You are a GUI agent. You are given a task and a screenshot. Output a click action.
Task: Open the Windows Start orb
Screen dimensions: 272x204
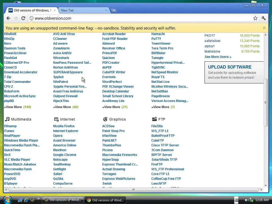[x=7, y=200]
